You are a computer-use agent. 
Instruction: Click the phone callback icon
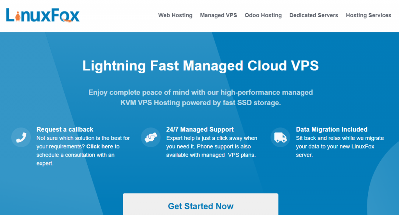[21, 137]
